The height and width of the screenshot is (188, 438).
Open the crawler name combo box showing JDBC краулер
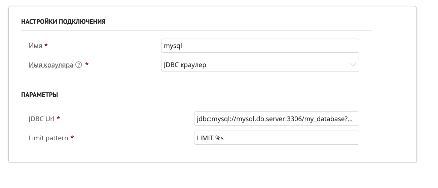tap(256, 65)
